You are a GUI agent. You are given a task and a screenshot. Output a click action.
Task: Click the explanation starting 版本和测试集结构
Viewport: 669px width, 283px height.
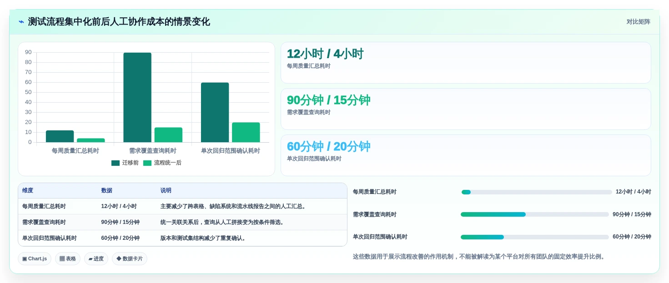[204, 238]
